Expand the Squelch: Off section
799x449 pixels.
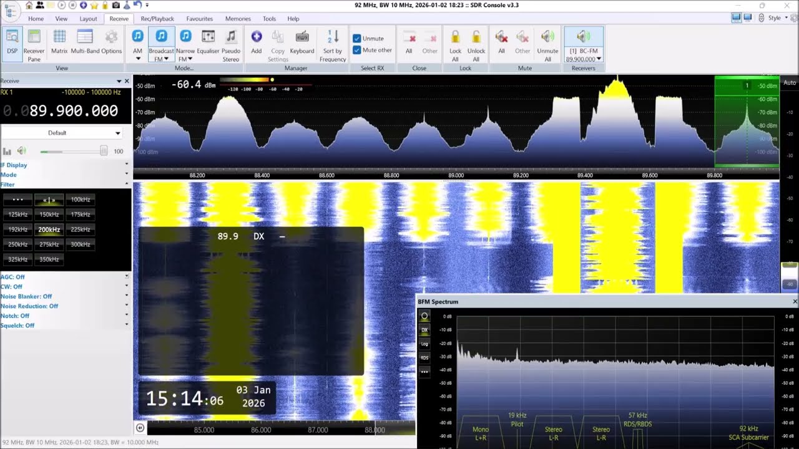(x=65, y=326)
